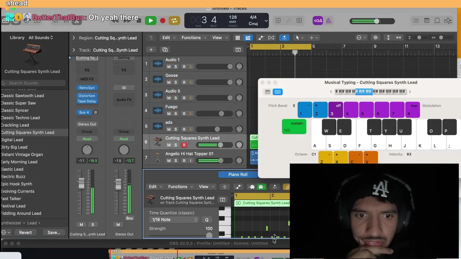The image size is (461, 259).
Task: Toggle the automation icon in Piano Roll toolbar
Action: (238, 187)
